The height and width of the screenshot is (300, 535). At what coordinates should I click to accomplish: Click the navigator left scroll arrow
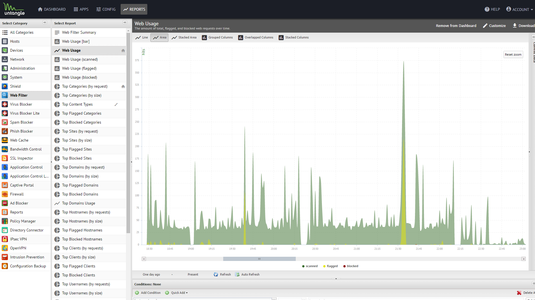144,259
